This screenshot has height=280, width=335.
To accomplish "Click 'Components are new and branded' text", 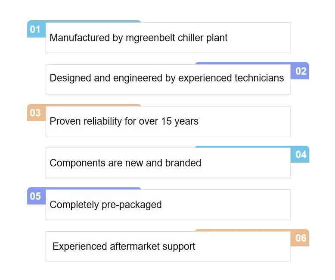I will pos(125,163).
